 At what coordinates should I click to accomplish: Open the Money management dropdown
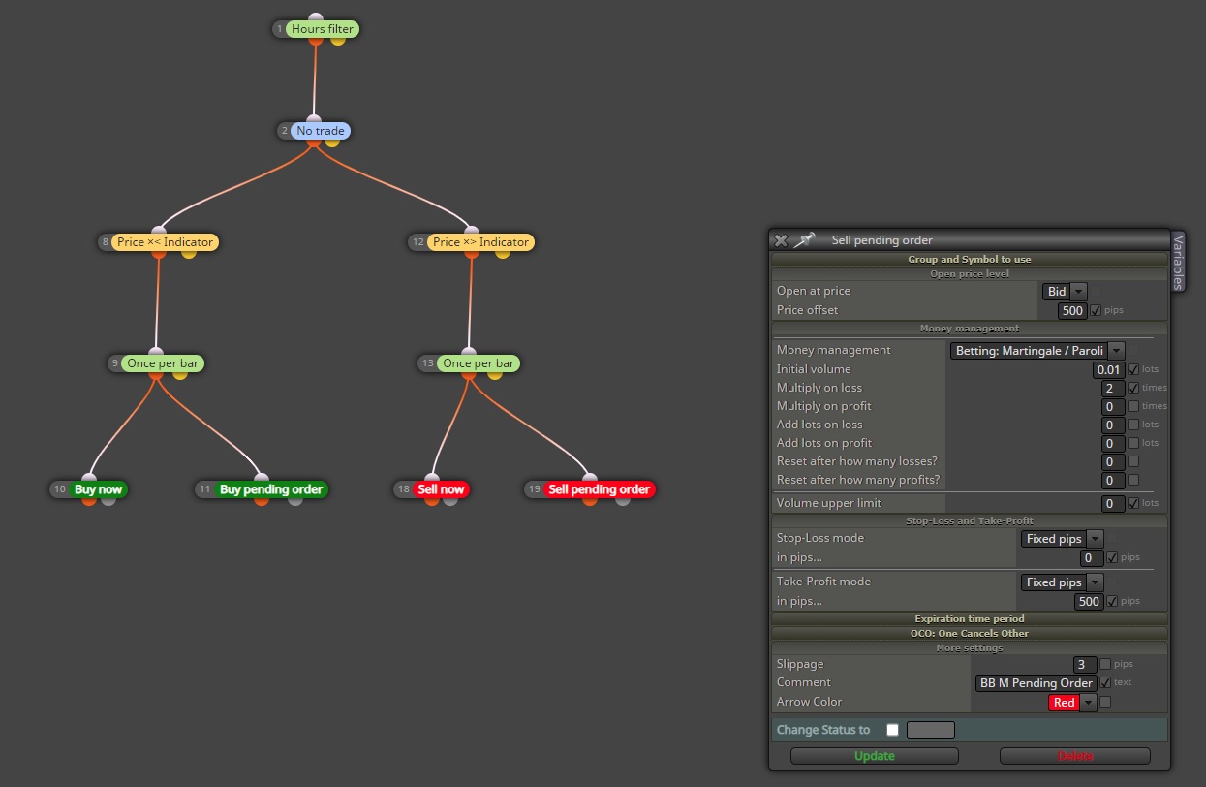[x=1037, y=351]
